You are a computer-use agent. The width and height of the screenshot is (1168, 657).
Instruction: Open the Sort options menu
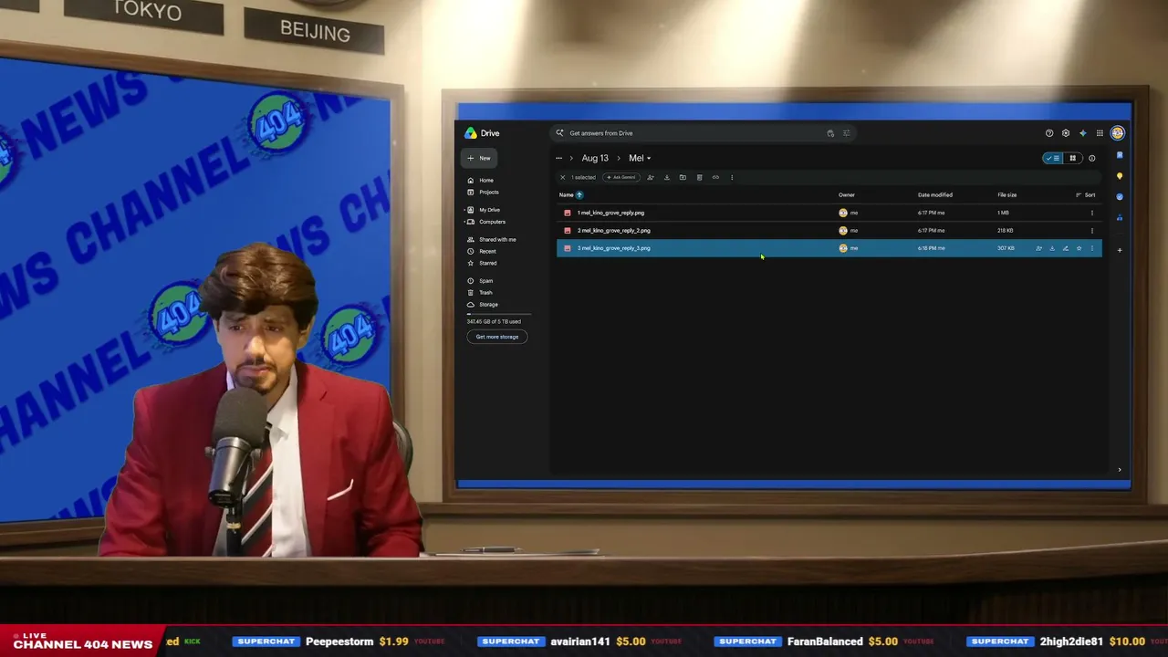pyautogui.click(x=1085, y=195)
